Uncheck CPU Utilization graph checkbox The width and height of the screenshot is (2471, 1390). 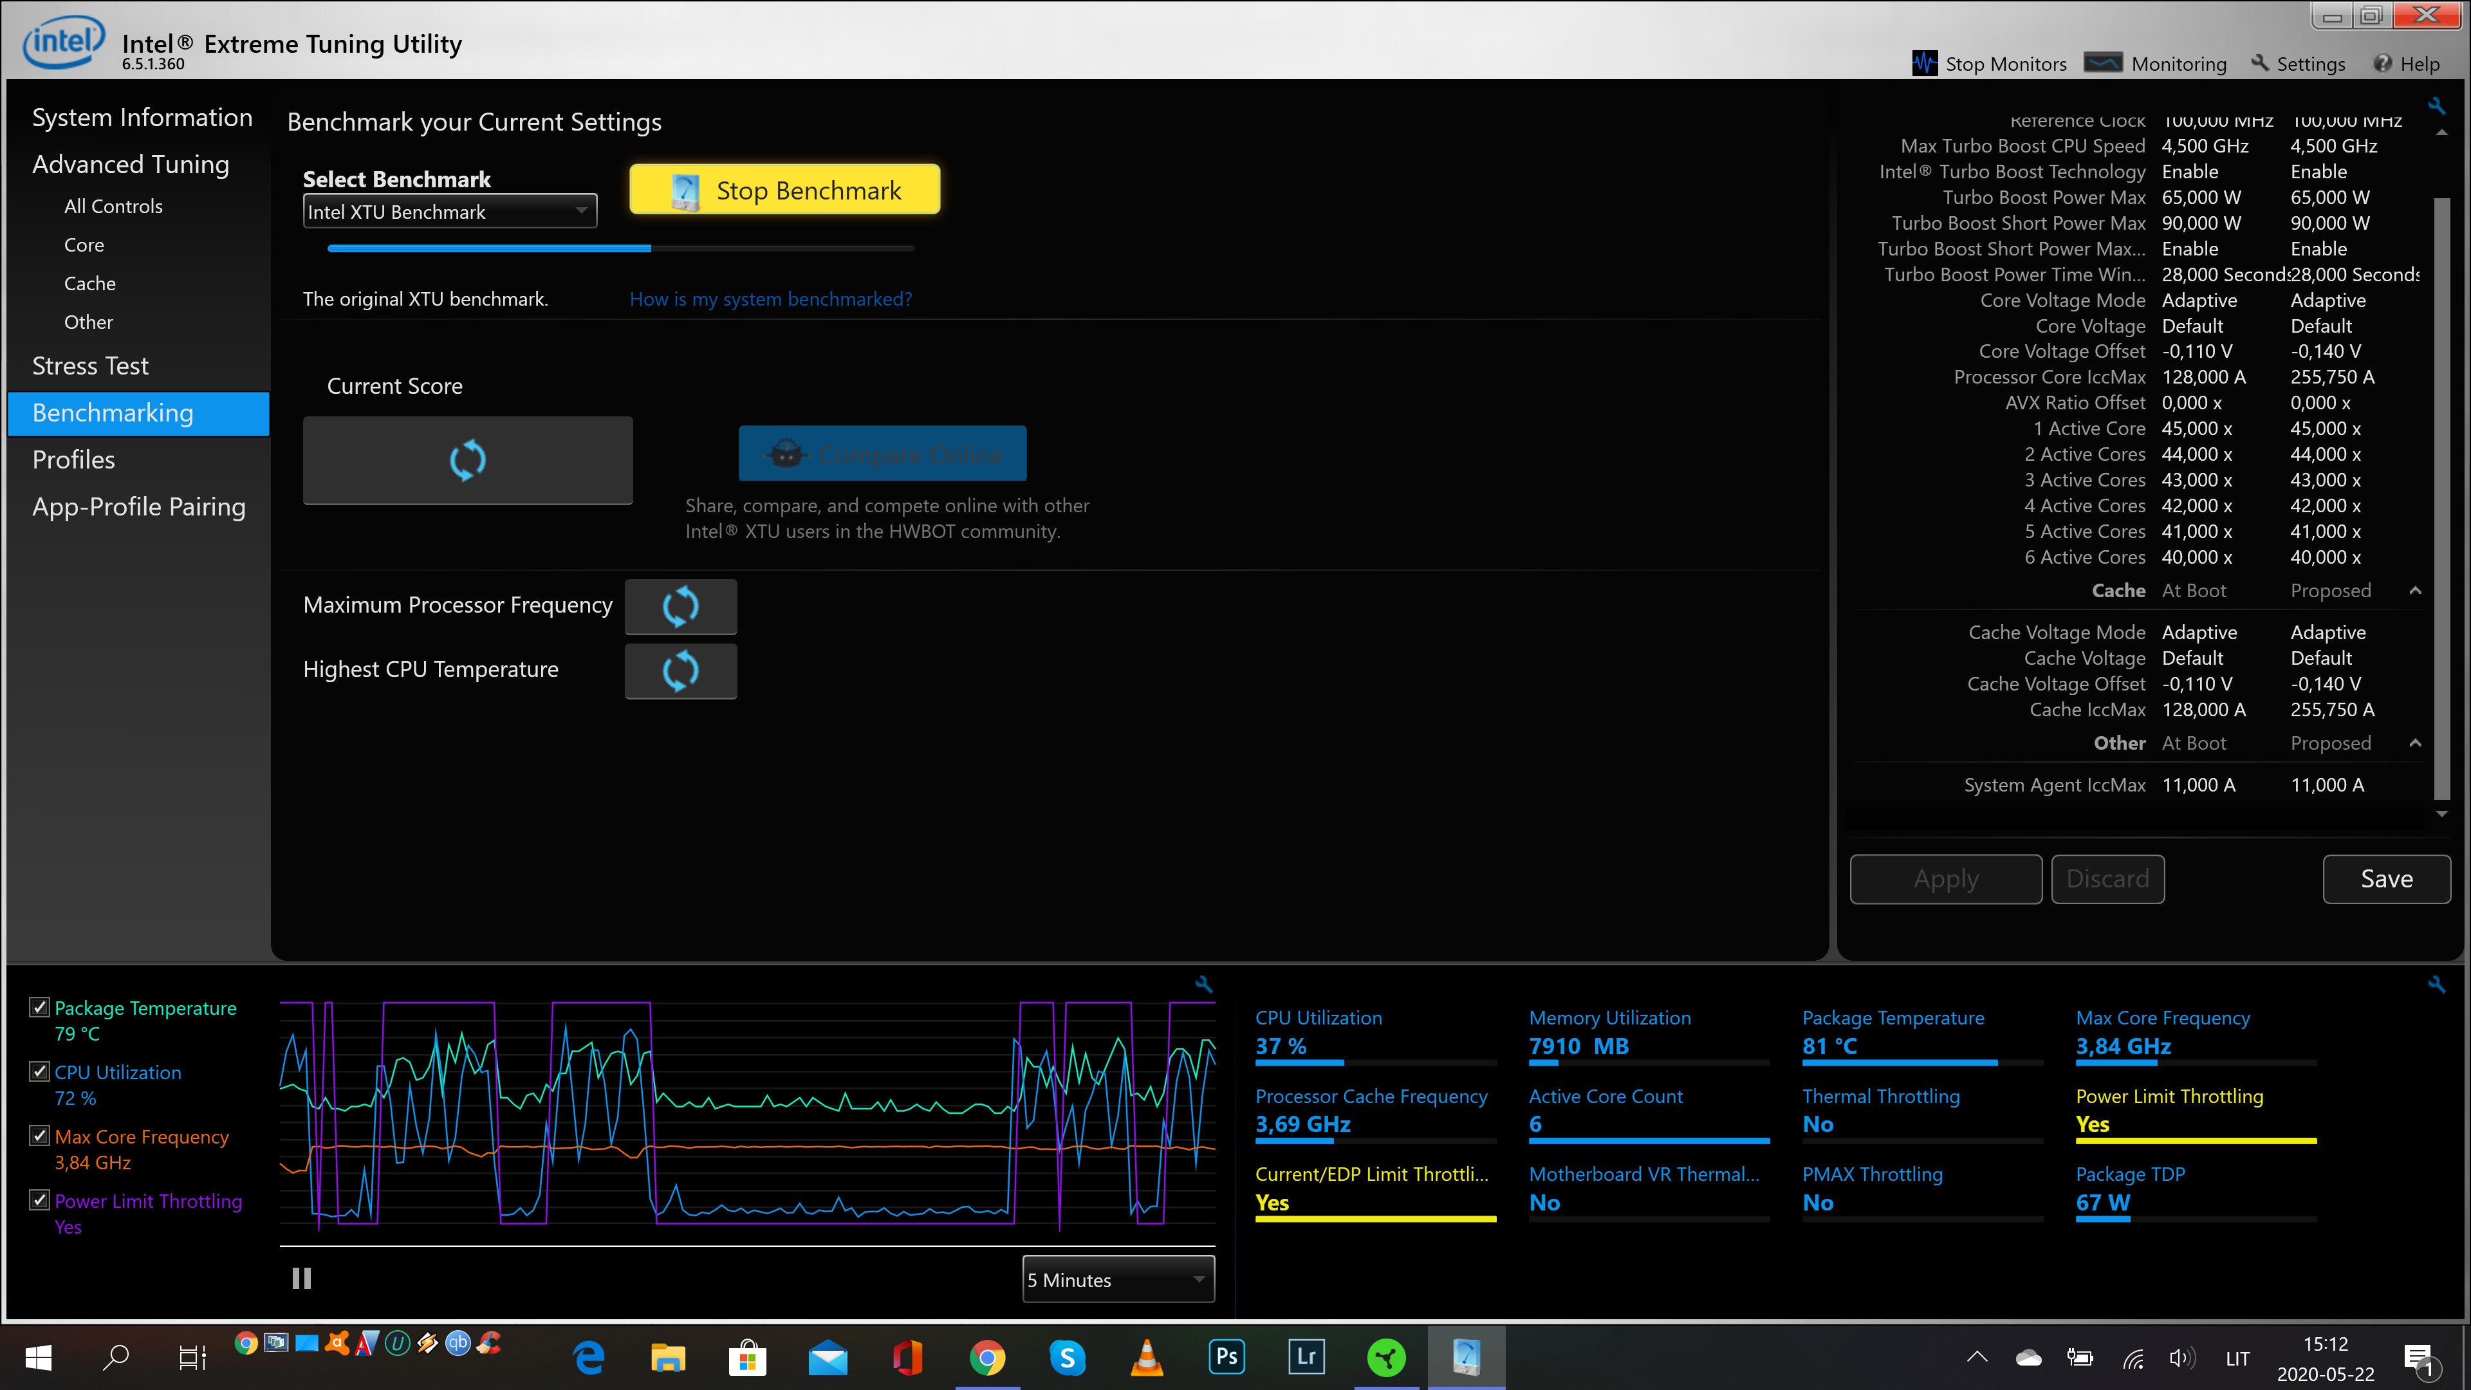[39, 1071]
